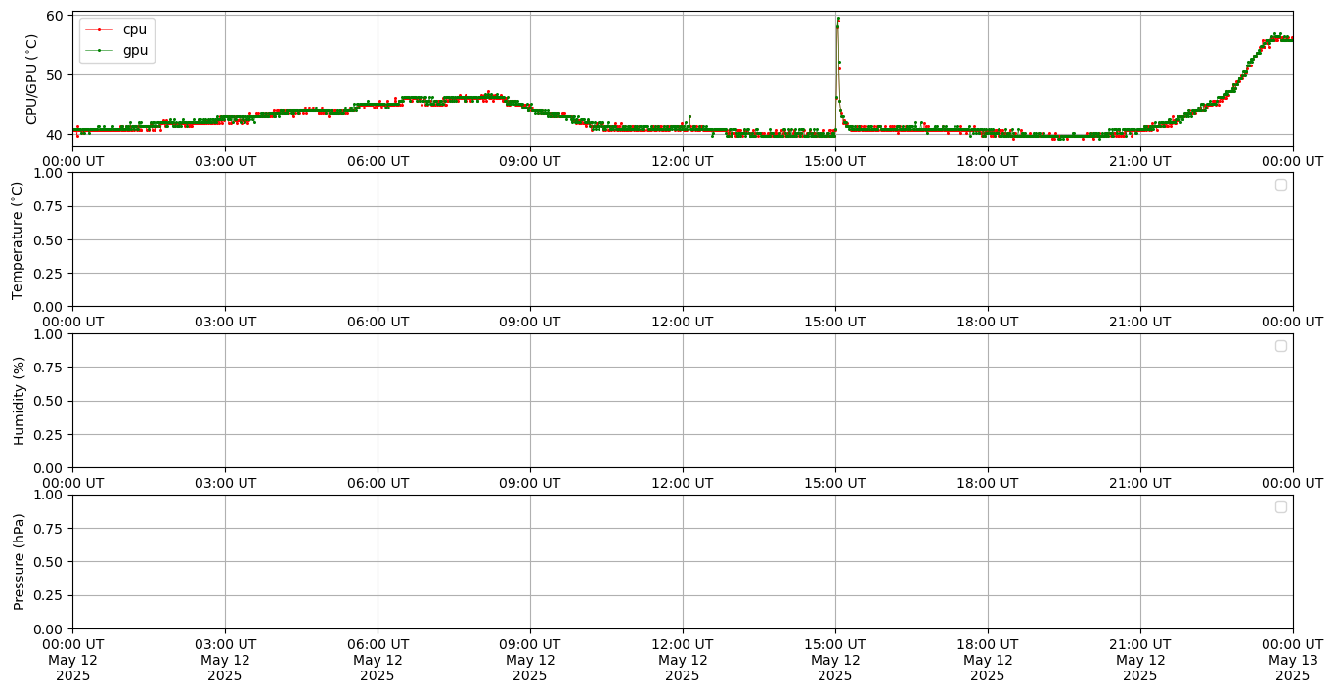This screenshot has height=693, width=1333.
Task: Click the 03:00 UT May 12 2025 tick label
Action: [225, 660]
